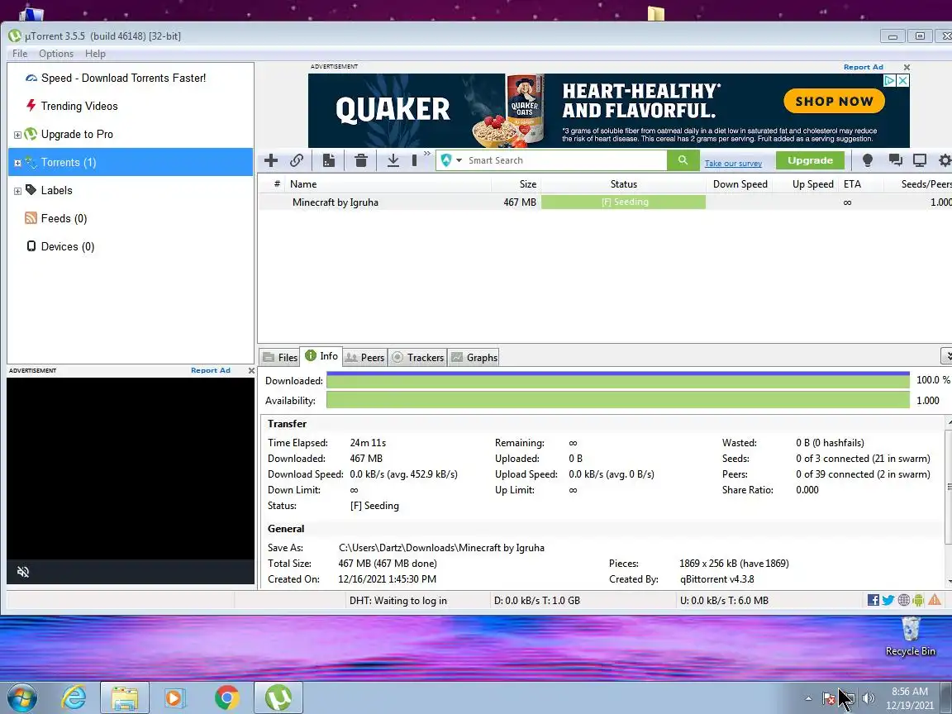Select the Info tab
The height and width of the screenshot is (714, 952).
coord(321,356)
